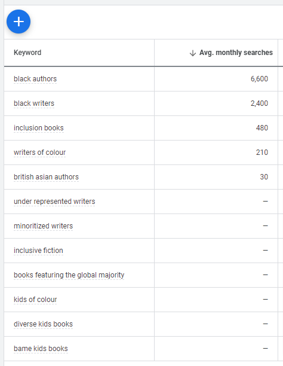Open 'books featuring the global majority' keyword
Image resolution: width=283 pixels, height=366 pixels.
69,275
